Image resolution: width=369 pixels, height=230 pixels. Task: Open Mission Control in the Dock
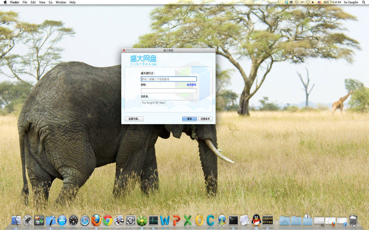[x=39, y=220]
